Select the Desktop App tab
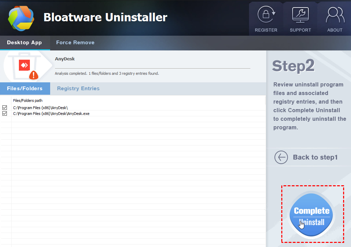The height and width of the screenshot is (247, 351). point(24,43)
